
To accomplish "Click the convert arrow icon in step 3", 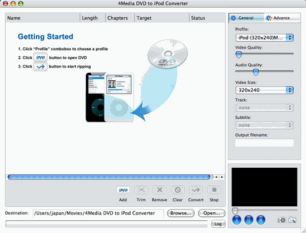I will (x=41, y=67).
